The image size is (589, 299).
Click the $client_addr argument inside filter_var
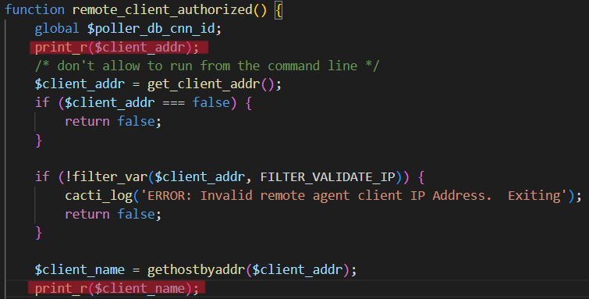coord(200,176)
